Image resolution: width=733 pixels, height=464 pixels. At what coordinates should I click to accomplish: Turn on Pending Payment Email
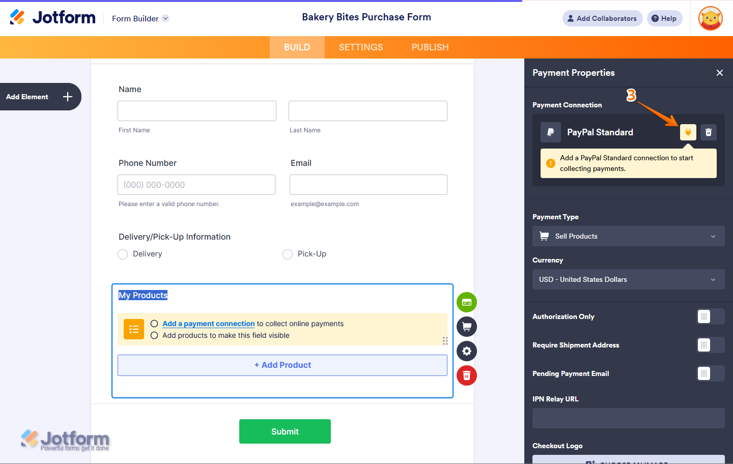pos(710,373)
